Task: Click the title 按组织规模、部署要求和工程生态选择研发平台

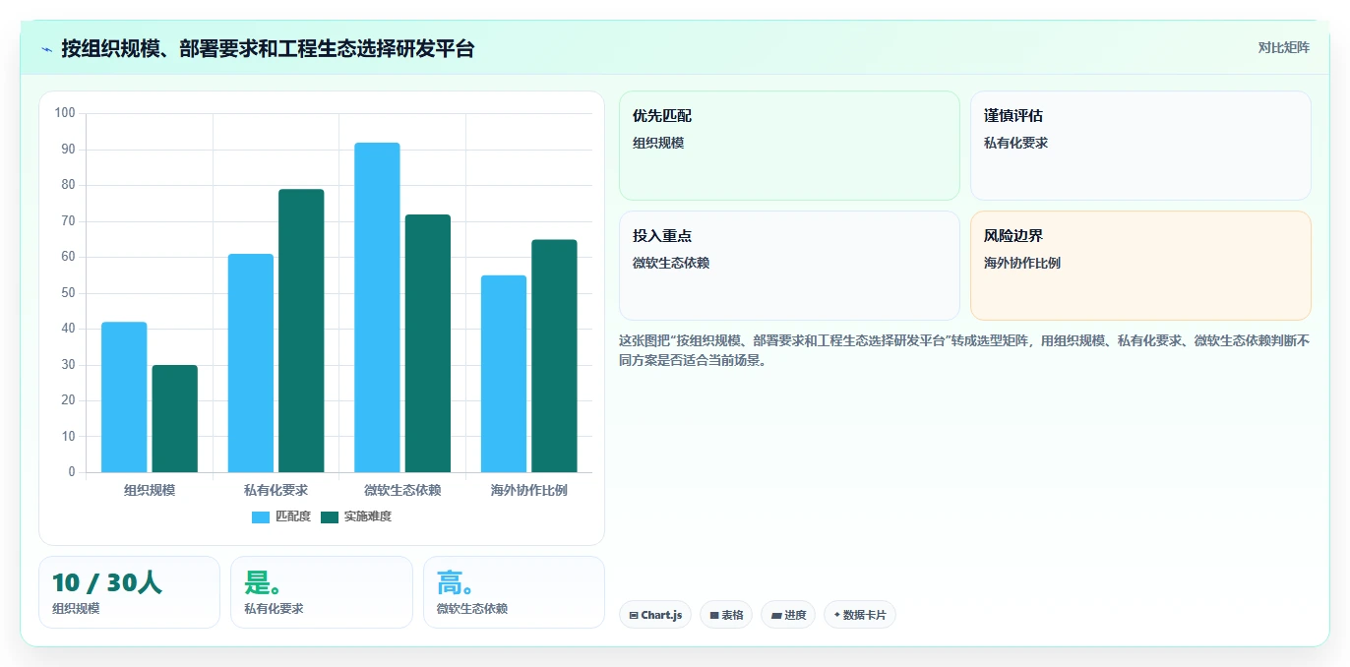Action: [268, 48]
